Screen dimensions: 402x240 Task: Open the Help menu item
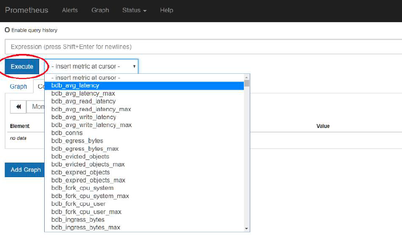167,10
